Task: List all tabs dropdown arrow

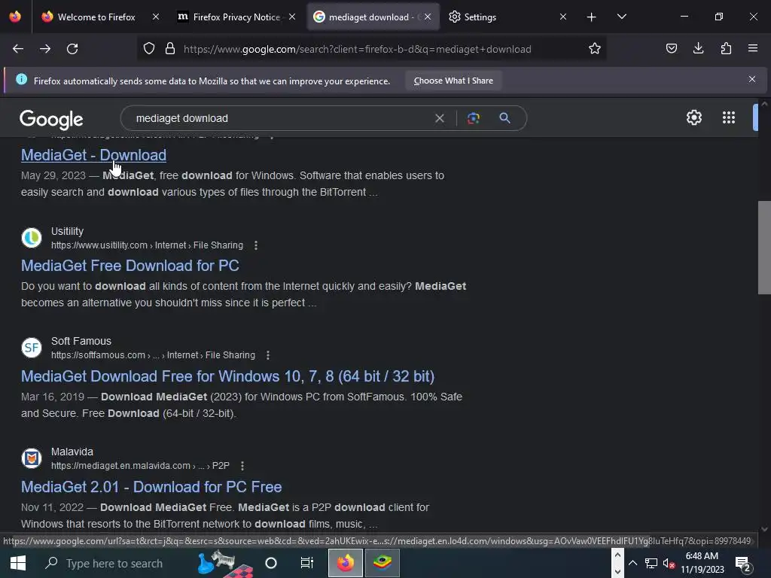Action: [x=621, y=17]
